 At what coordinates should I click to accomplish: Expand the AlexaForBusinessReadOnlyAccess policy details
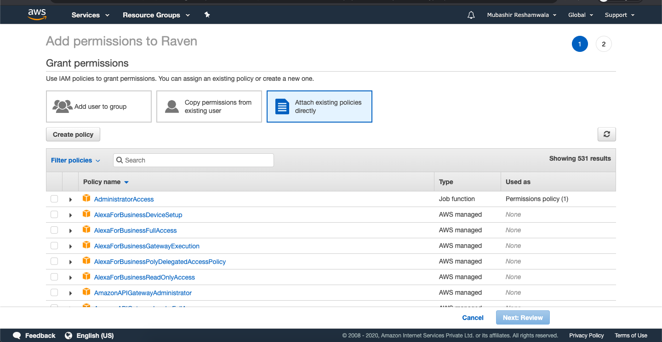tap(70, 277)
